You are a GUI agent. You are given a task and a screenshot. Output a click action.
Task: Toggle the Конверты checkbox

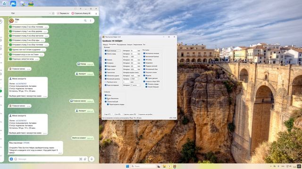click(106, 63)
